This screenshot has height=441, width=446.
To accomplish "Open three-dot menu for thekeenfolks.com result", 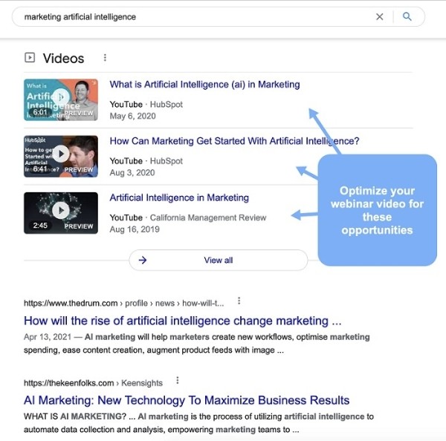I will click(178, 380).
